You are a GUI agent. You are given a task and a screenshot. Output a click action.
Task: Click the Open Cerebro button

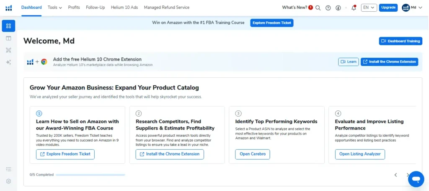click(x=253, y=154)
